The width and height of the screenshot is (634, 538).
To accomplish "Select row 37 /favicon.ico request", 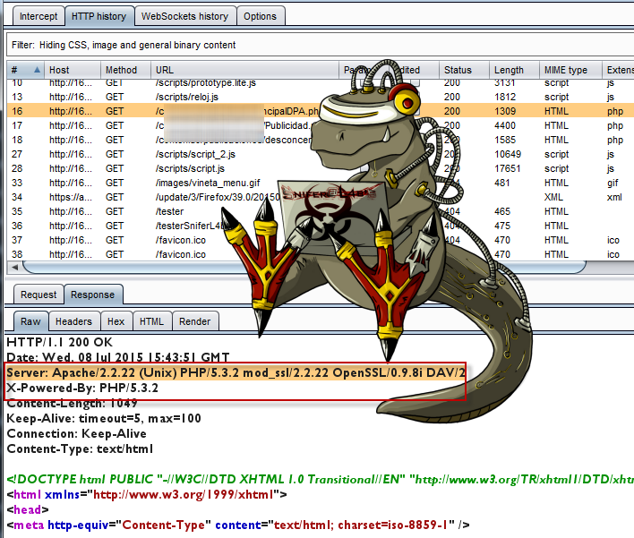I will coord(321,240).
